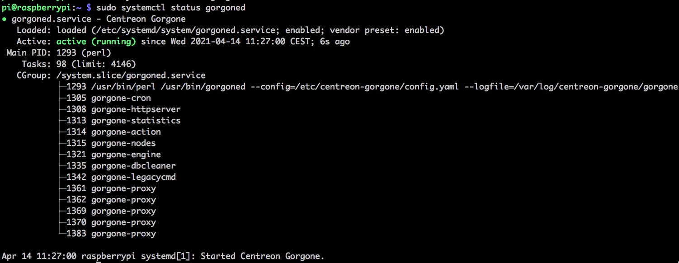Click the "Started Centreon Gorgone" log line

pos(262,256)
